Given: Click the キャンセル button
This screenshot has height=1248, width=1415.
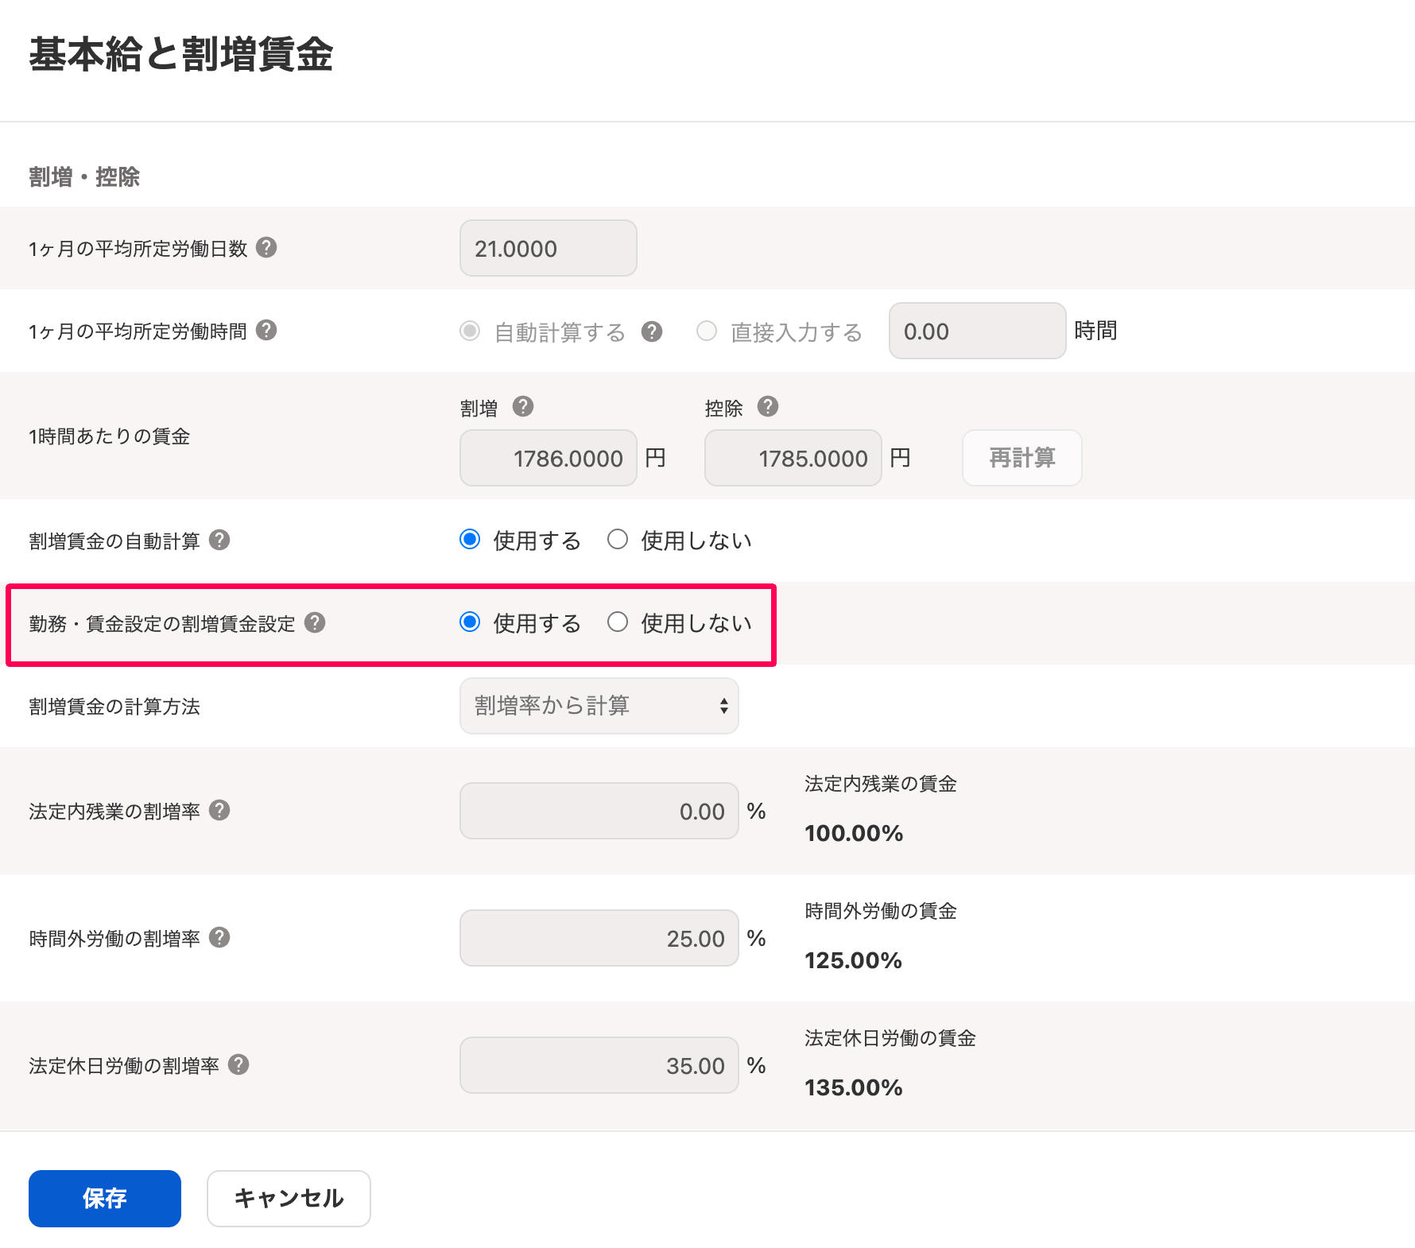Looking at the screenshot, I should (289, 1199).
